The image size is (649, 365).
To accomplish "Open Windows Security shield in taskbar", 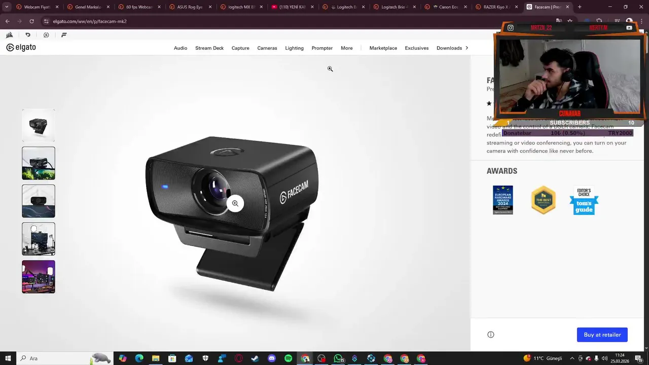I will 205,358.
